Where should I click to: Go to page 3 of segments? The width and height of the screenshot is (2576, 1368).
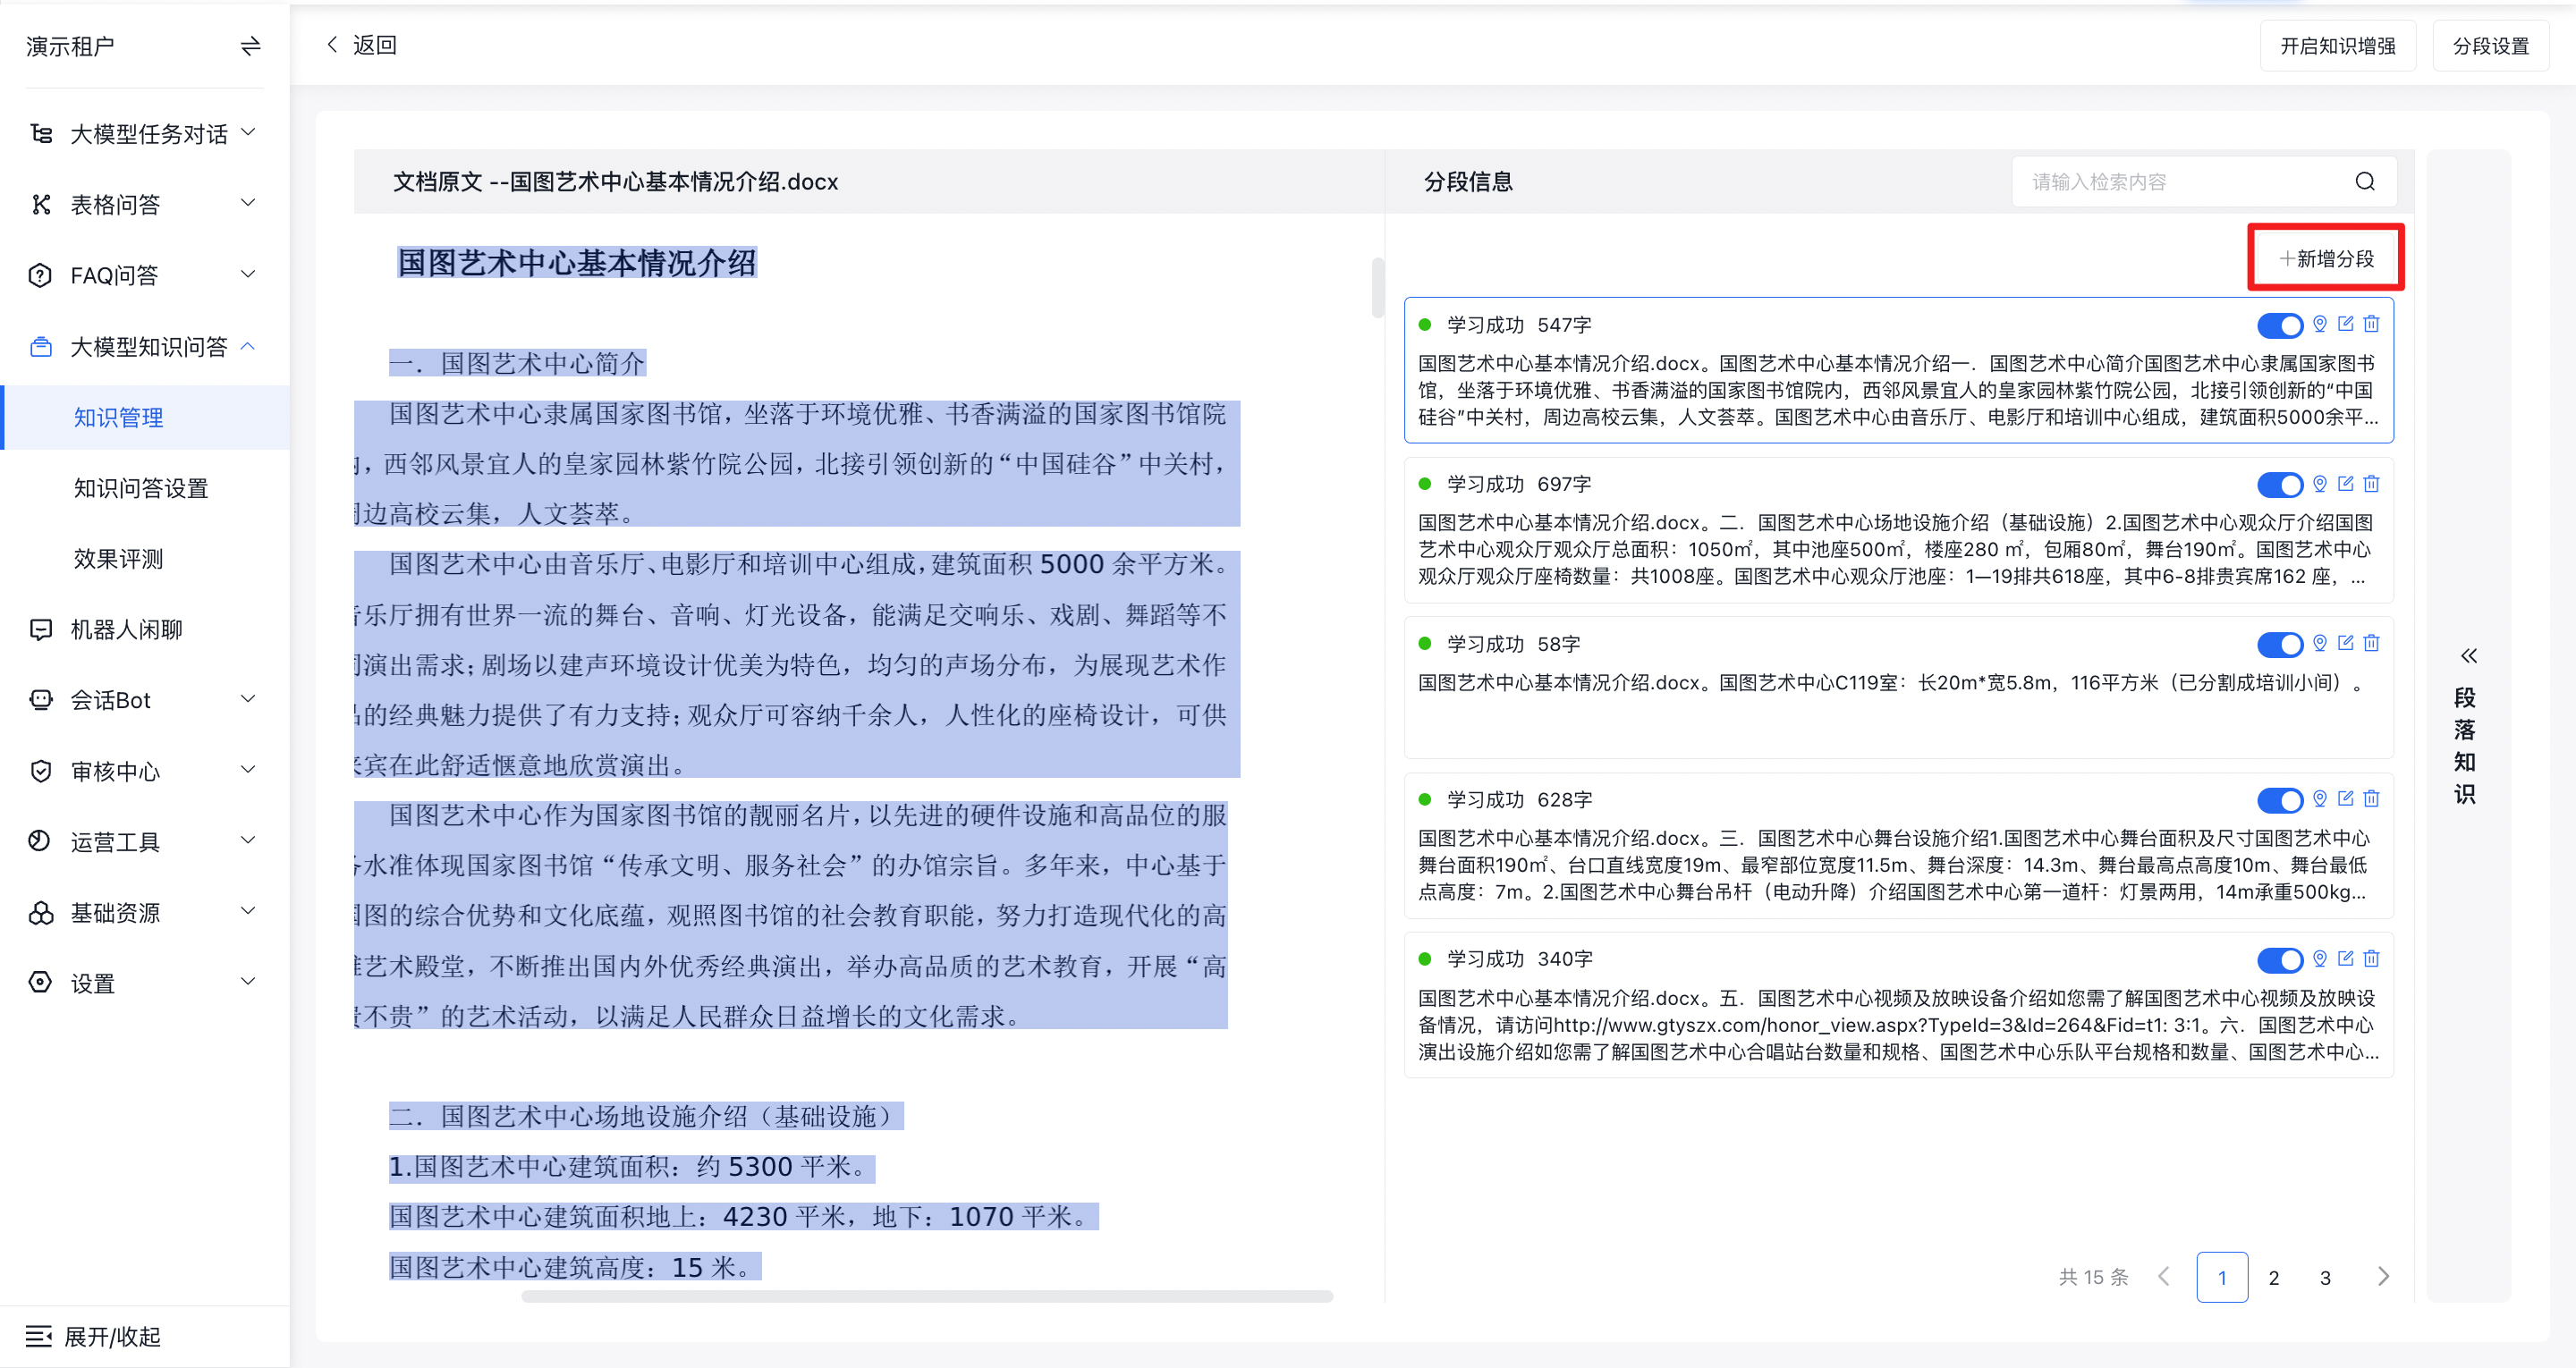point(2325,1277)
